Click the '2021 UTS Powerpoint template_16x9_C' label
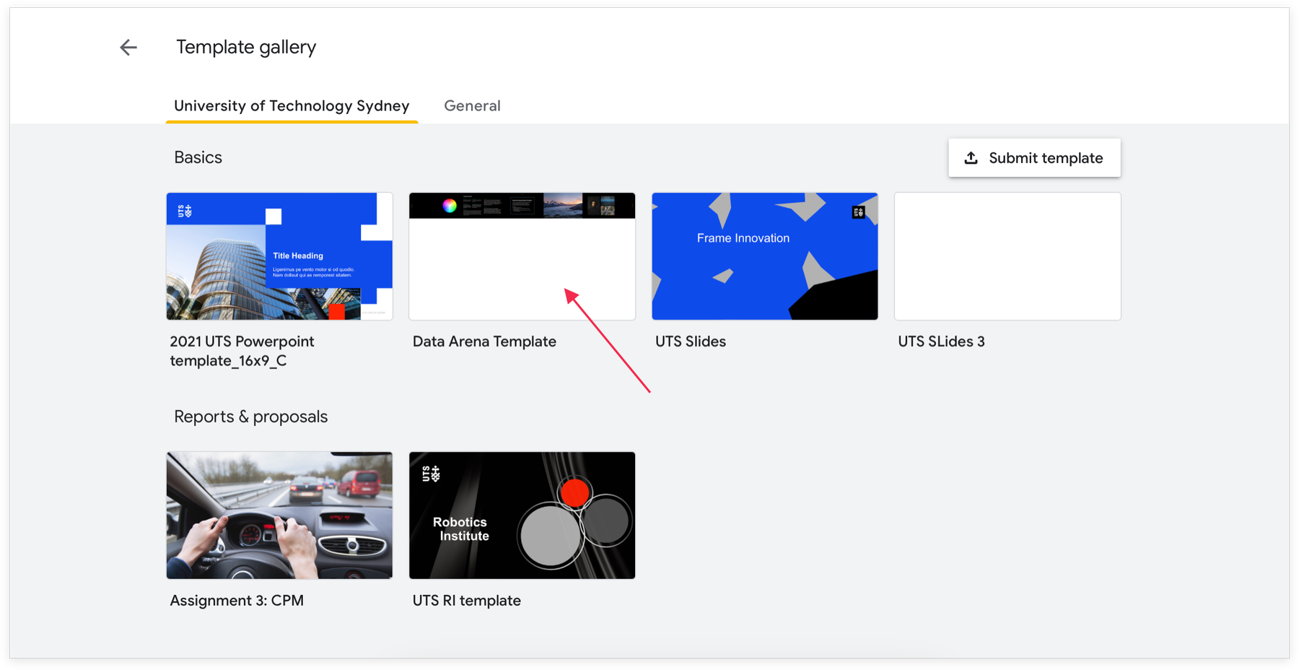Image resolution: width=1299 pixels, height=670 pixels. pos(242,351)
